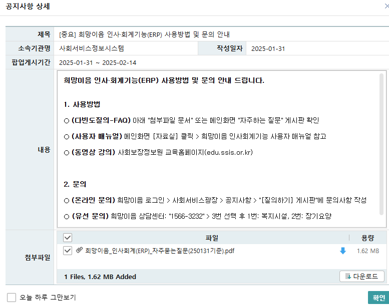The height and width of the screenshot is (306, 389).
Task: Click the 다운로드 button
Action: [361, 277]
